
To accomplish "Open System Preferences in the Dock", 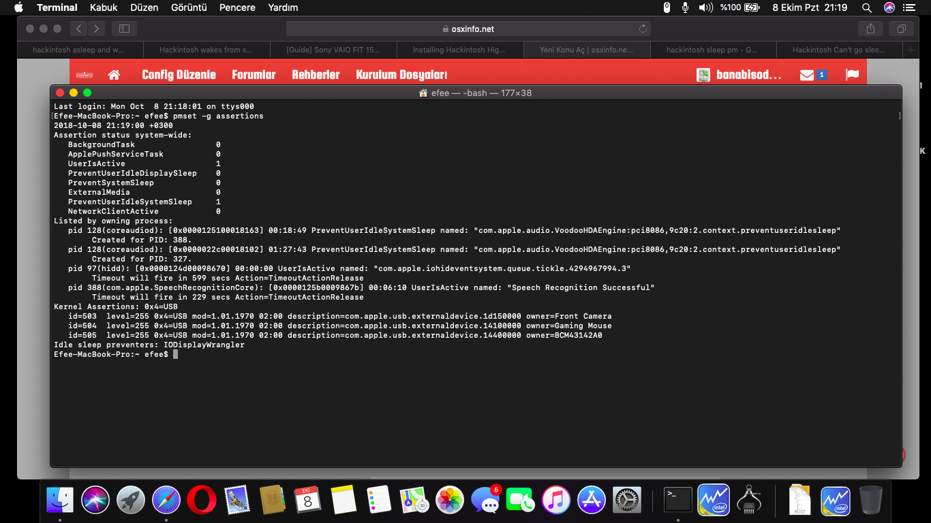I will point(627,501).
